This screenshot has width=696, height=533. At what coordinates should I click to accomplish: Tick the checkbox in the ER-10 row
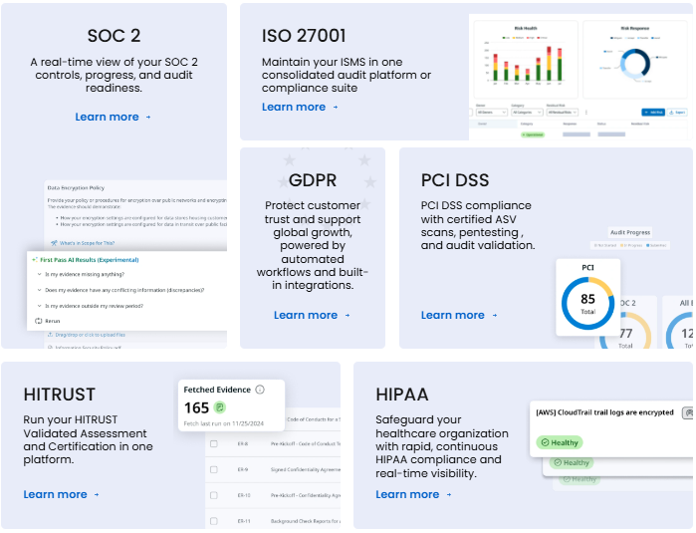pyautogui.click(x=214, y=495)
